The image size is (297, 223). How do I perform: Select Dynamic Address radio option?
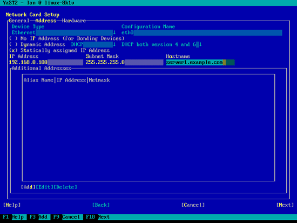click(x=37, y=44)
